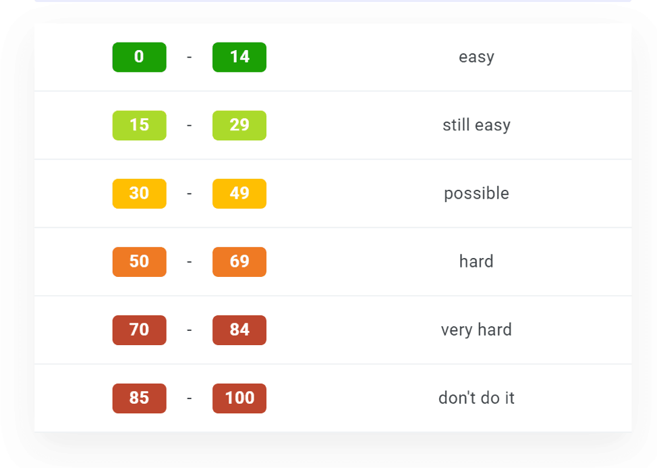Select the 'hard' label

tap(476, 261)
